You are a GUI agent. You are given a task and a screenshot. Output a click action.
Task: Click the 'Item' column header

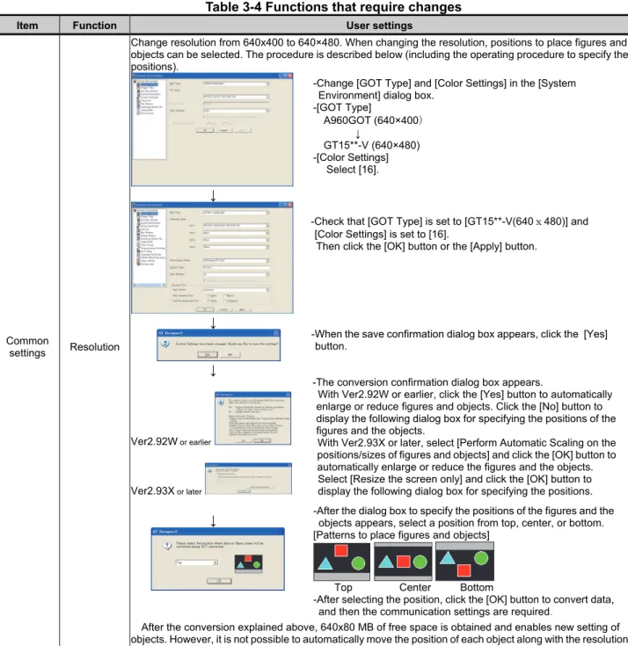pyautogui.click(x=27, y=25)
